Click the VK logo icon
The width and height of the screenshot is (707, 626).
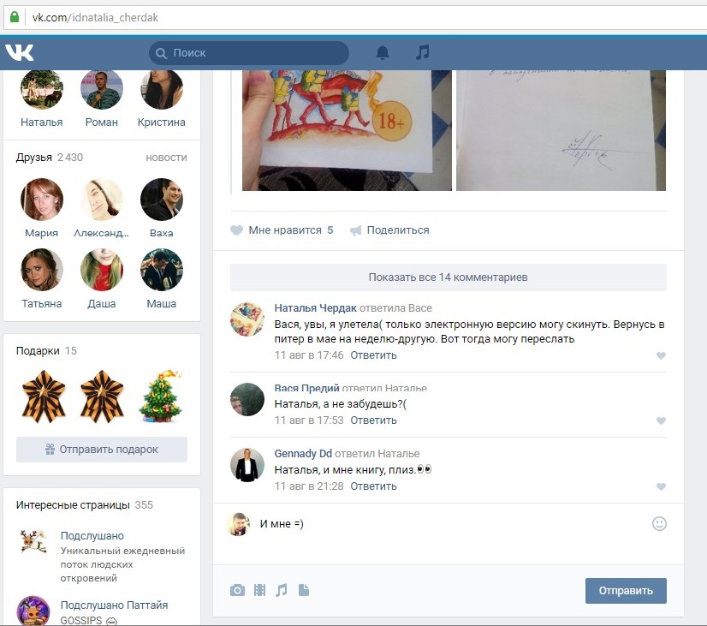pos(19,52)
